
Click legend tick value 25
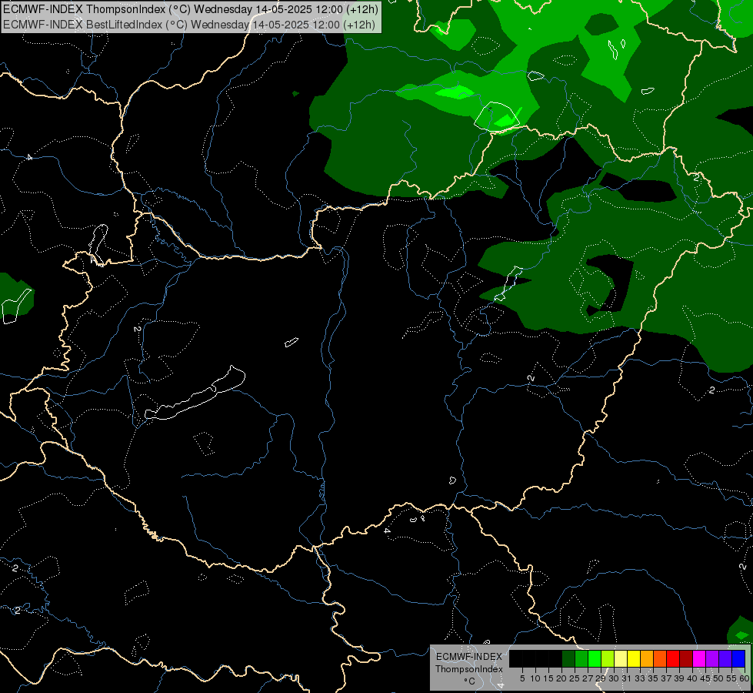(x=575, y=678)
